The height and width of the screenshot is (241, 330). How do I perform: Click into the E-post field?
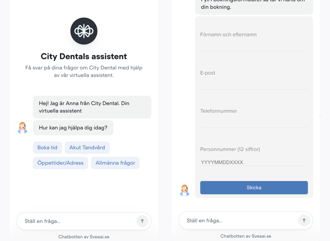coord(254,84)
